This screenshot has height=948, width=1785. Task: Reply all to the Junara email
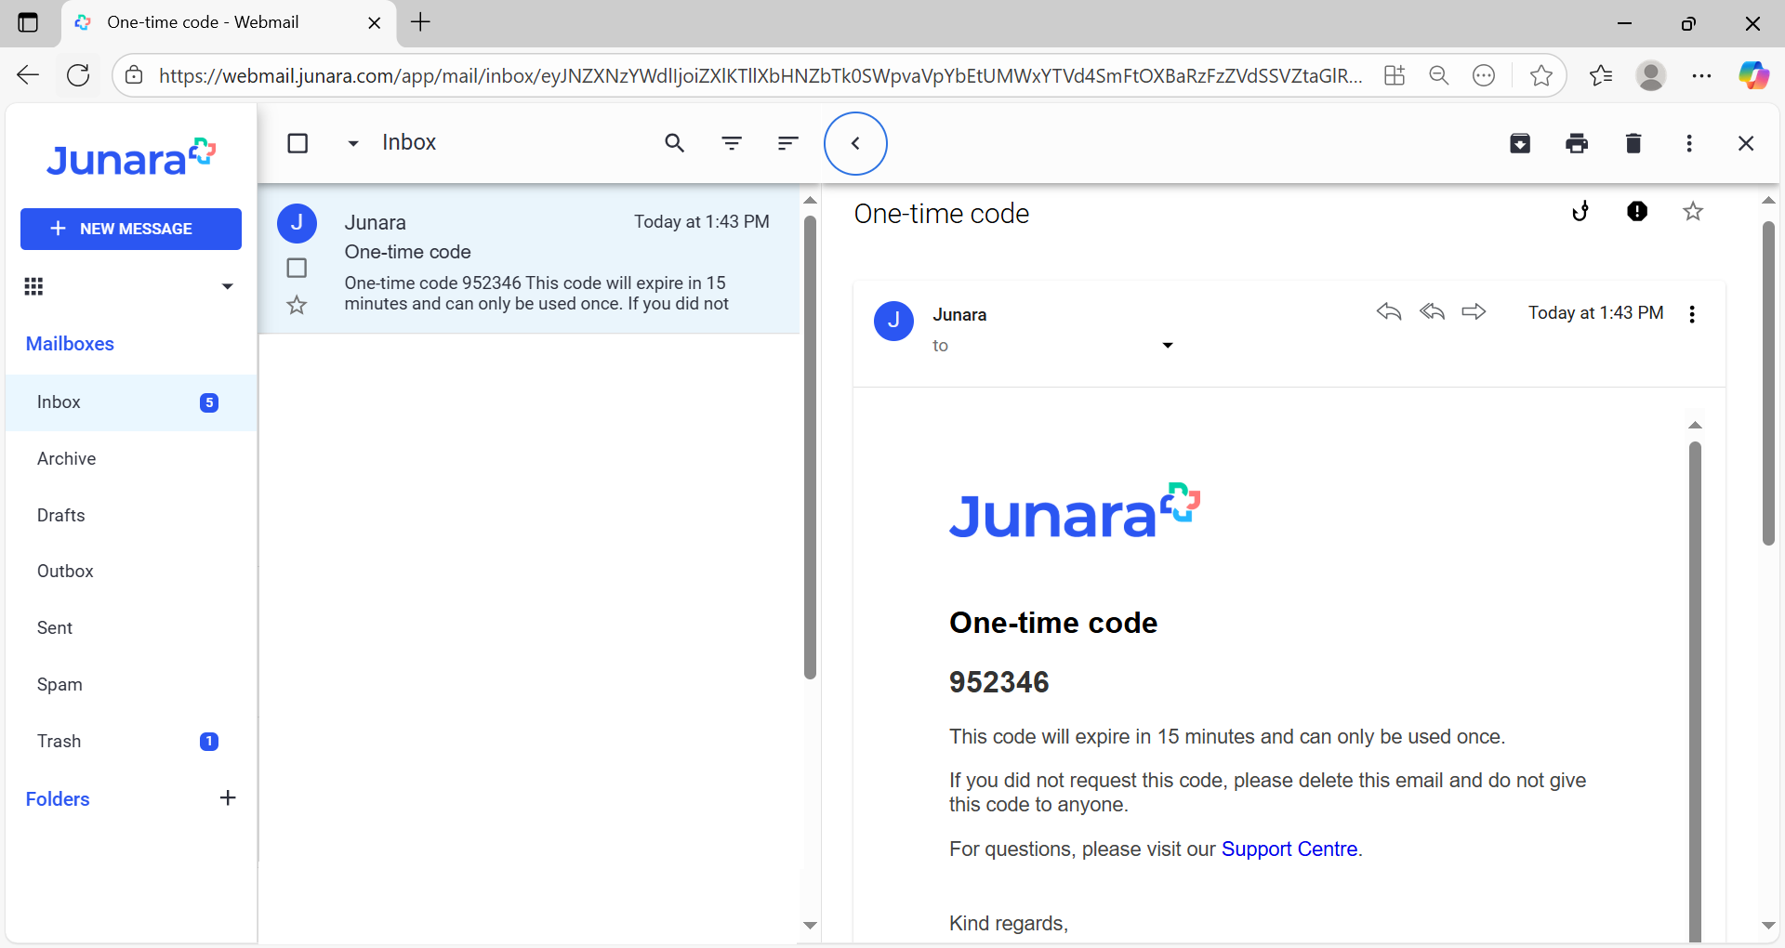1432,312
